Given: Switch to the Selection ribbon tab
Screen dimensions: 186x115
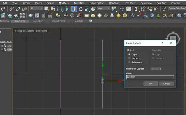Looking at the screenshot, I should coord(38,21).
